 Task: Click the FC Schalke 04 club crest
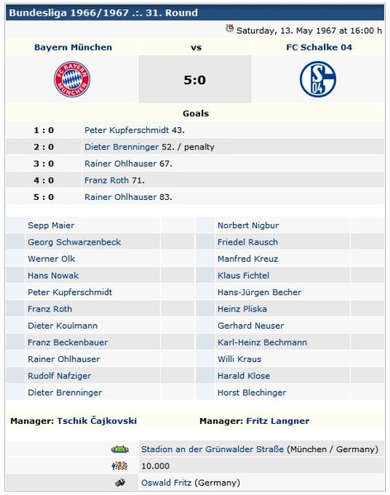318,79
